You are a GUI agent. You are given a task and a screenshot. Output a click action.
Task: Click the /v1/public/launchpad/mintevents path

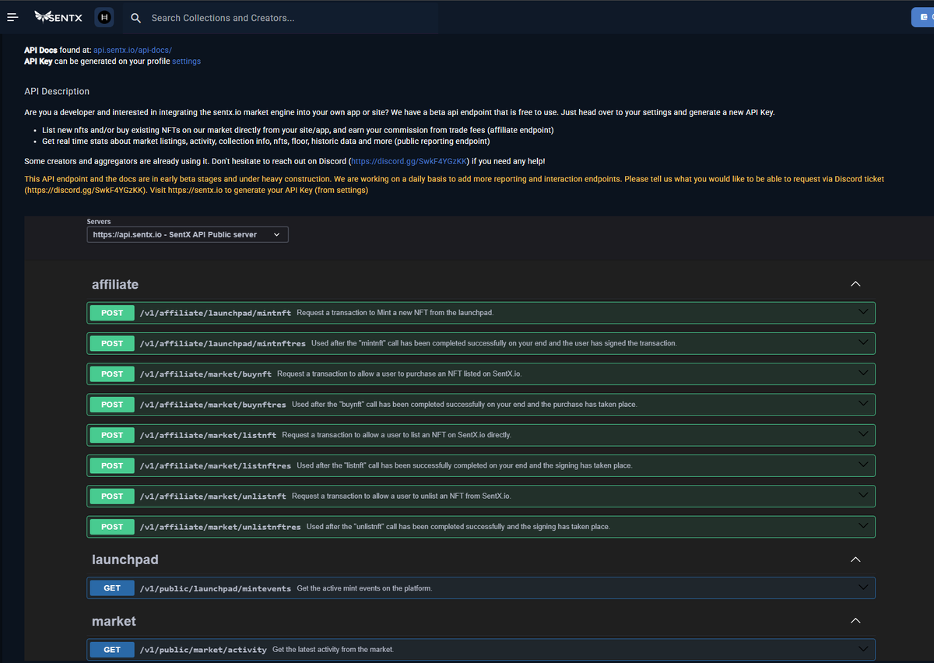(216, 588)
